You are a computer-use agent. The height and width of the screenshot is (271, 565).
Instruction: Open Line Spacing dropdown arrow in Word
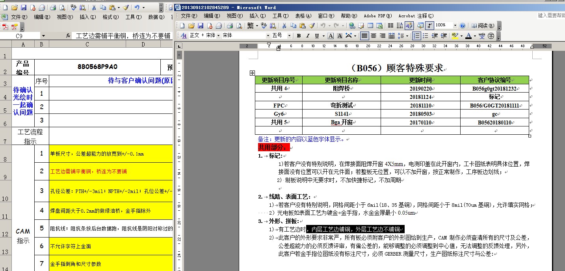[x=407, y=36]
